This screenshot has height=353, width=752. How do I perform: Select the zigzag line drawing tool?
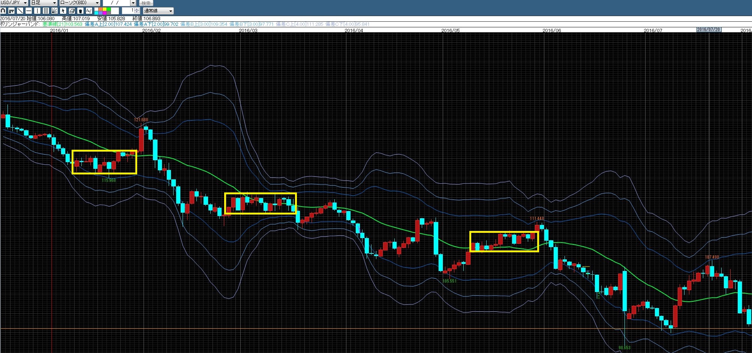click(x=89, y=11)
